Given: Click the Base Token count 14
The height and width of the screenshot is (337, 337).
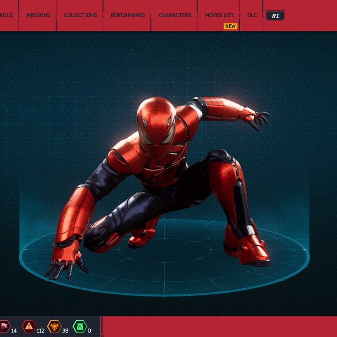Looking at the screenshot, I should point(14,330).
